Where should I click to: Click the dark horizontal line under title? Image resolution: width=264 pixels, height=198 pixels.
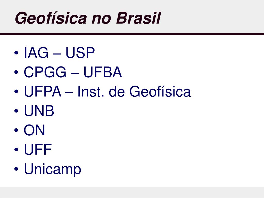pyautogui.click(x=132, y=34)
